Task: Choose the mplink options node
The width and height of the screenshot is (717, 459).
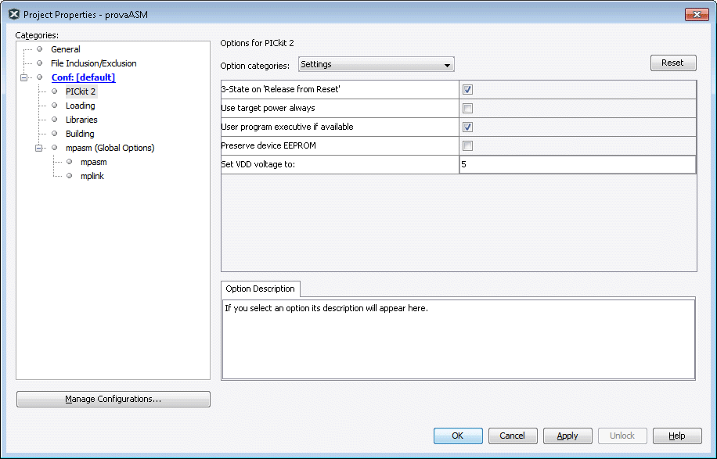Action: tap(92, 176)
